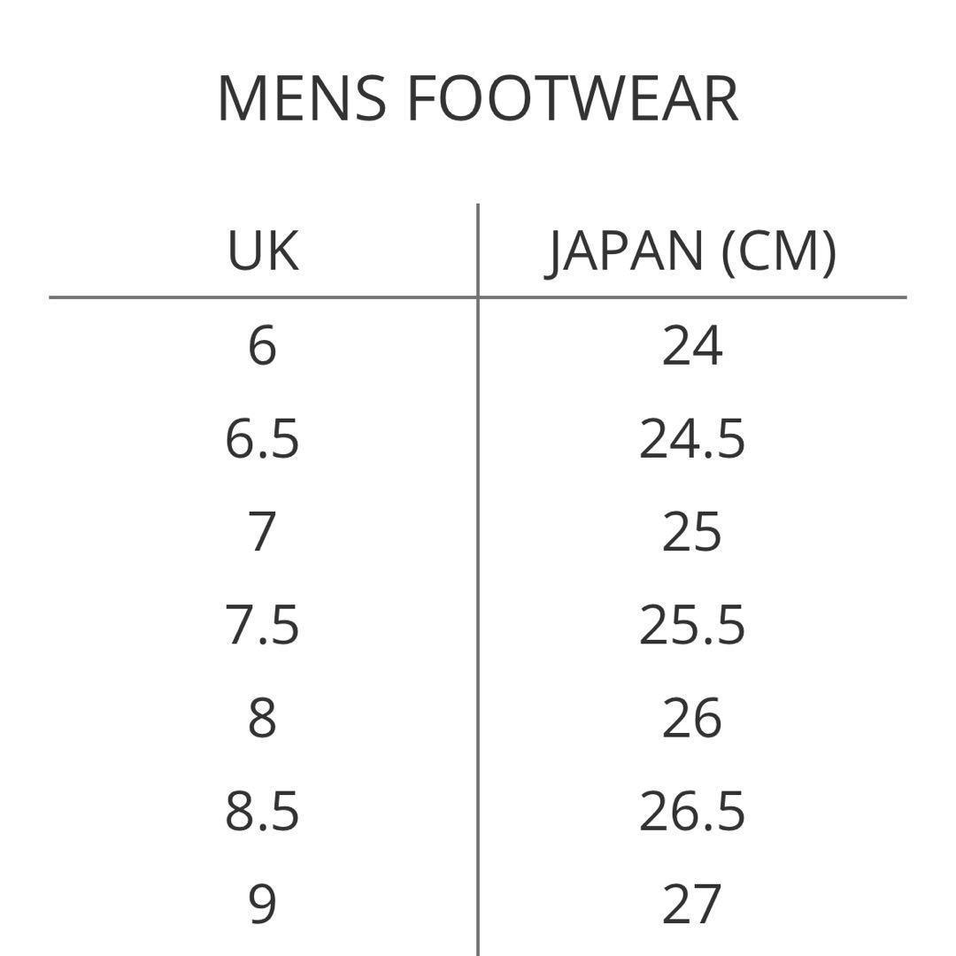Select Japan size 25 cell
956x956 pixels.
pyautogui.click(x=691, y=532)
